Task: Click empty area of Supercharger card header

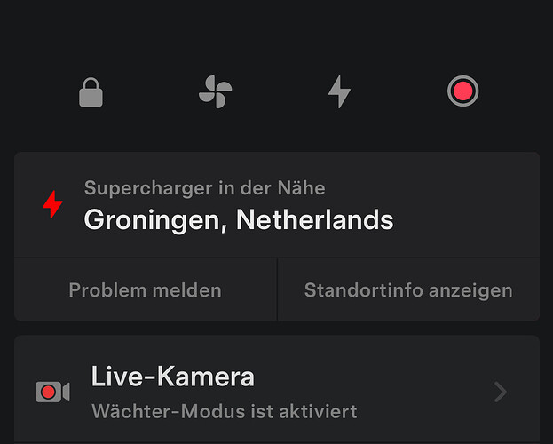Action: pyautogui.click(x=465, y=205)
